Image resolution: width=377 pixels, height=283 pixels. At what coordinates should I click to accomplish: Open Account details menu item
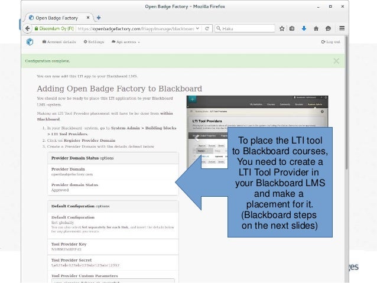pyautogui.click(x=59, y=42)
